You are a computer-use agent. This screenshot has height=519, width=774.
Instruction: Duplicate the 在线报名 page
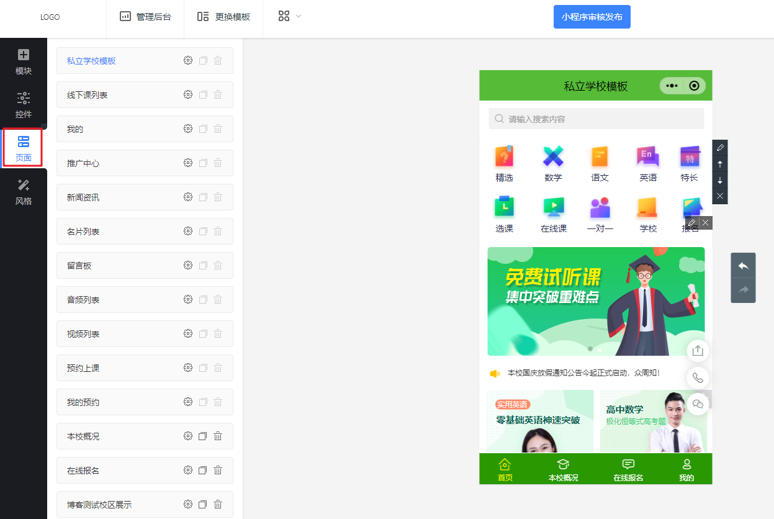(203, 470)
